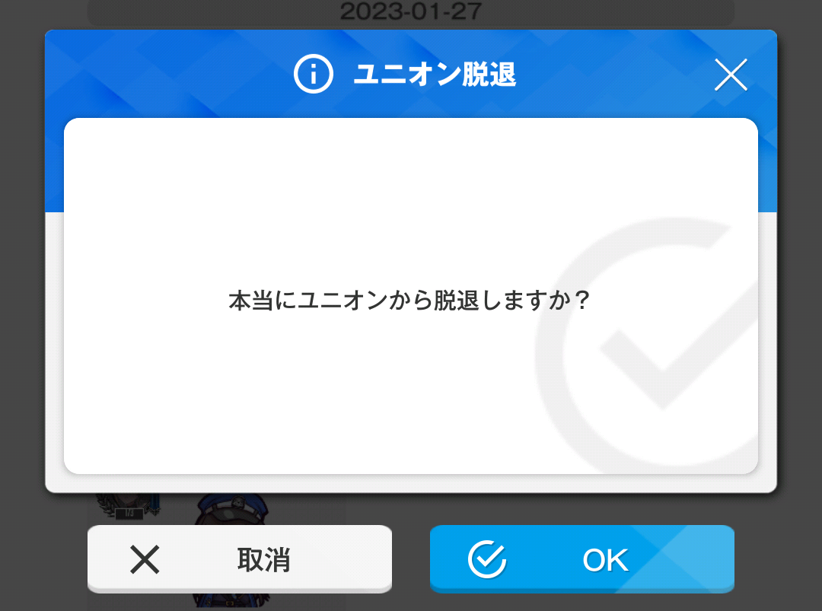Viewport: 822px width, 611px height.
Task: Click the message 本当にユニオンから脱退しますか？
Action: coord(410,301)
